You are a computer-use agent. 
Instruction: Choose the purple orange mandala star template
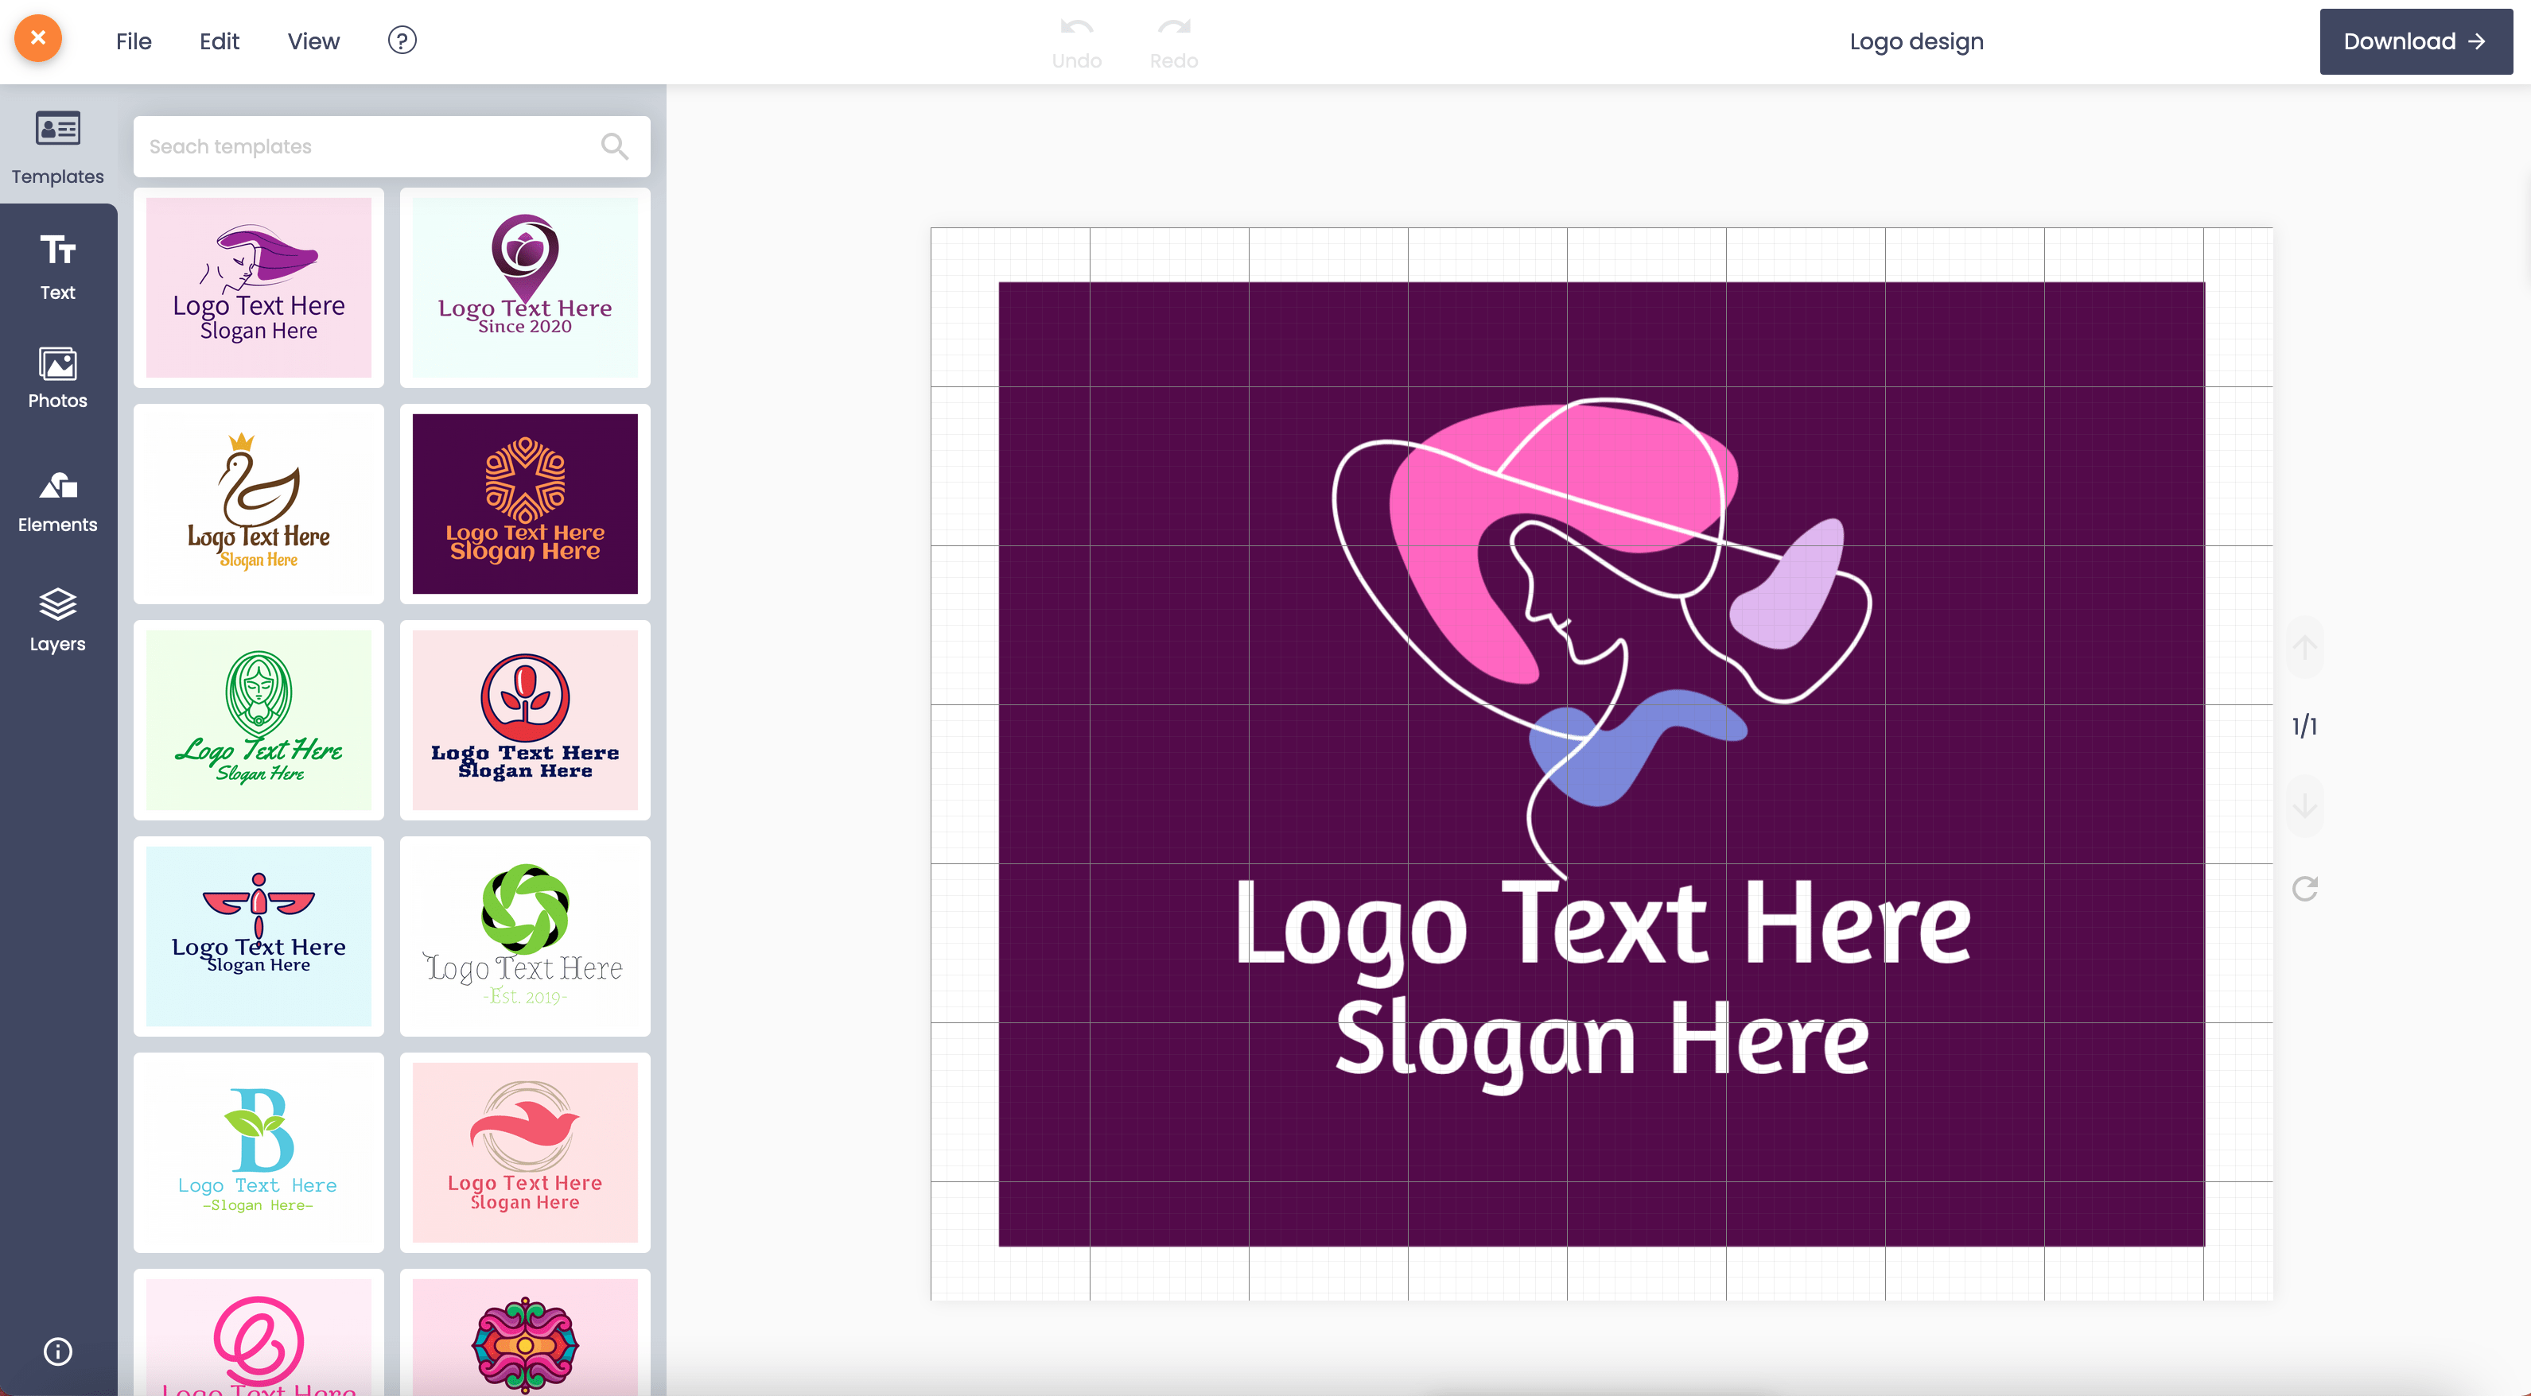tap(525, 502)
